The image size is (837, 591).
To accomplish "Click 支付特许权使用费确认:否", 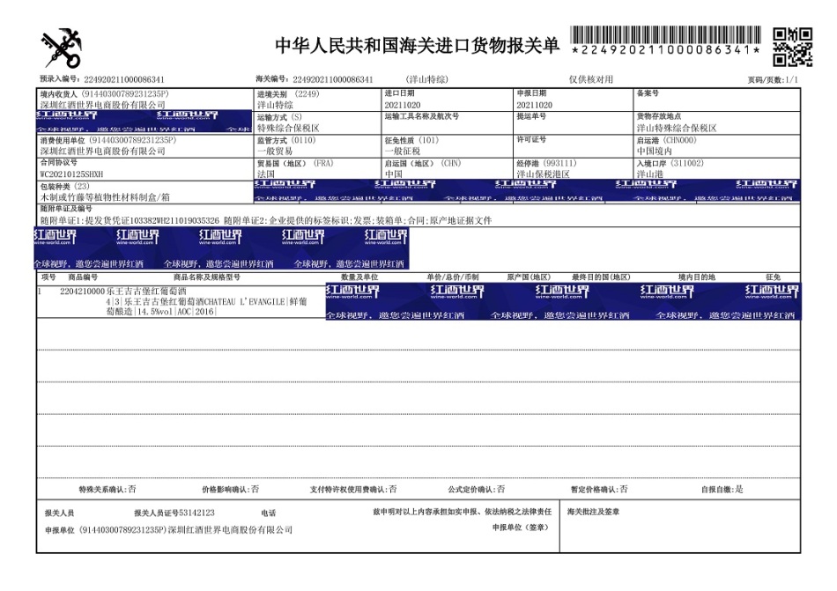I will pos(353,489).
